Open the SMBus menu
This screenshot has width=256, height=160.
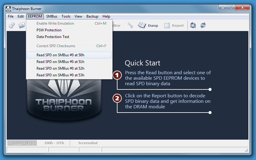pos(51,16)
